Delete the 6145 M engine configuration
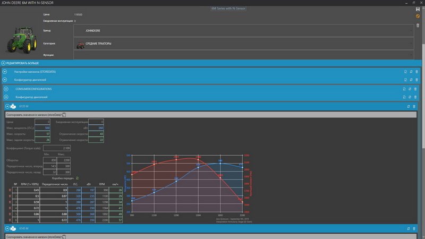Screen dimensions: 425x239 click(x=414, y=229)
